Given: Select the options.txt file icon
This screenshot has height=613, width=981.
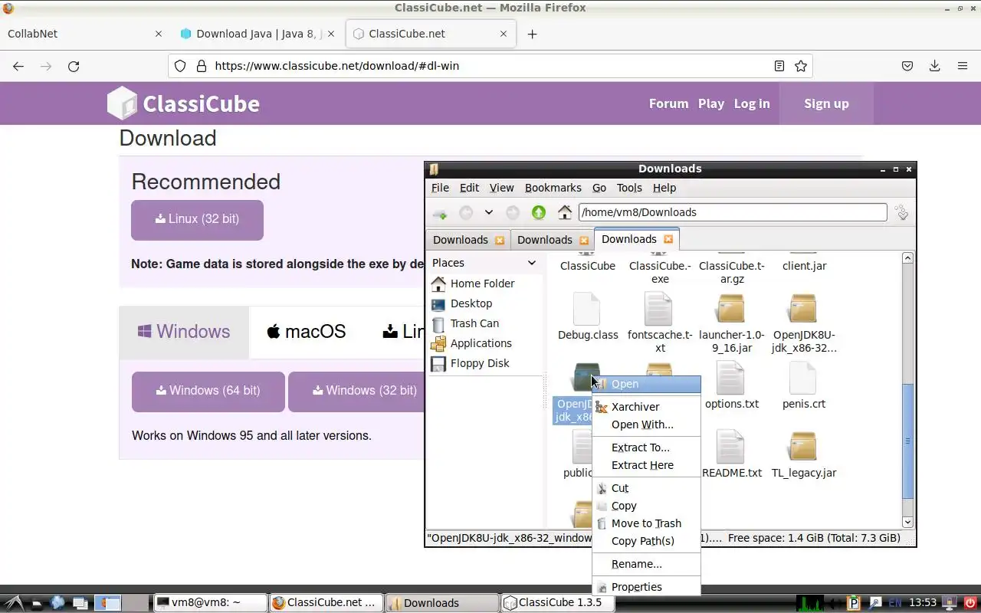Looking at the screenshot, I should click(x=731, y=378).
